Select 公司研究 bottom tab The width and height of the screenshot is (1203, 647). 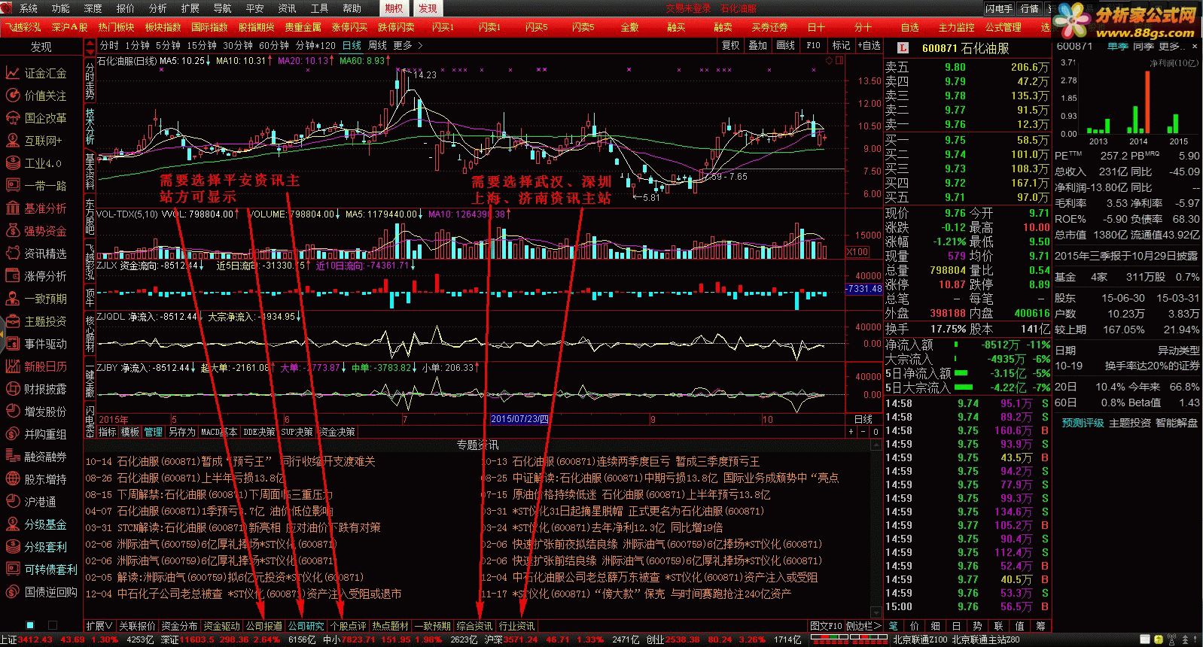click(x=306, y=626)
